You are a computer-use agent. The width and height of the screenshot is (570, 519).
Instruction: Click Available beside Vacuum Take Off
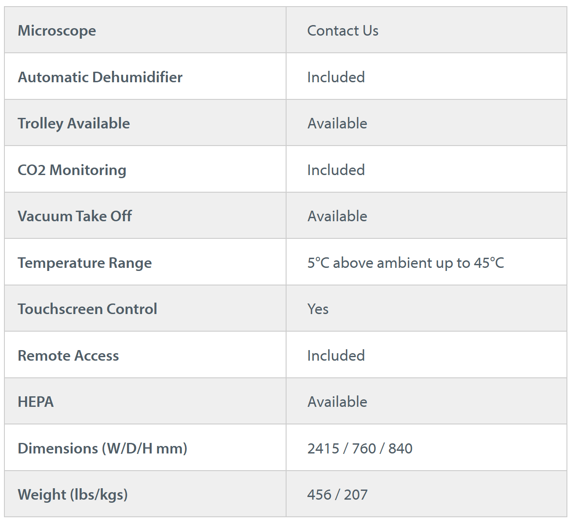(337, 216)
